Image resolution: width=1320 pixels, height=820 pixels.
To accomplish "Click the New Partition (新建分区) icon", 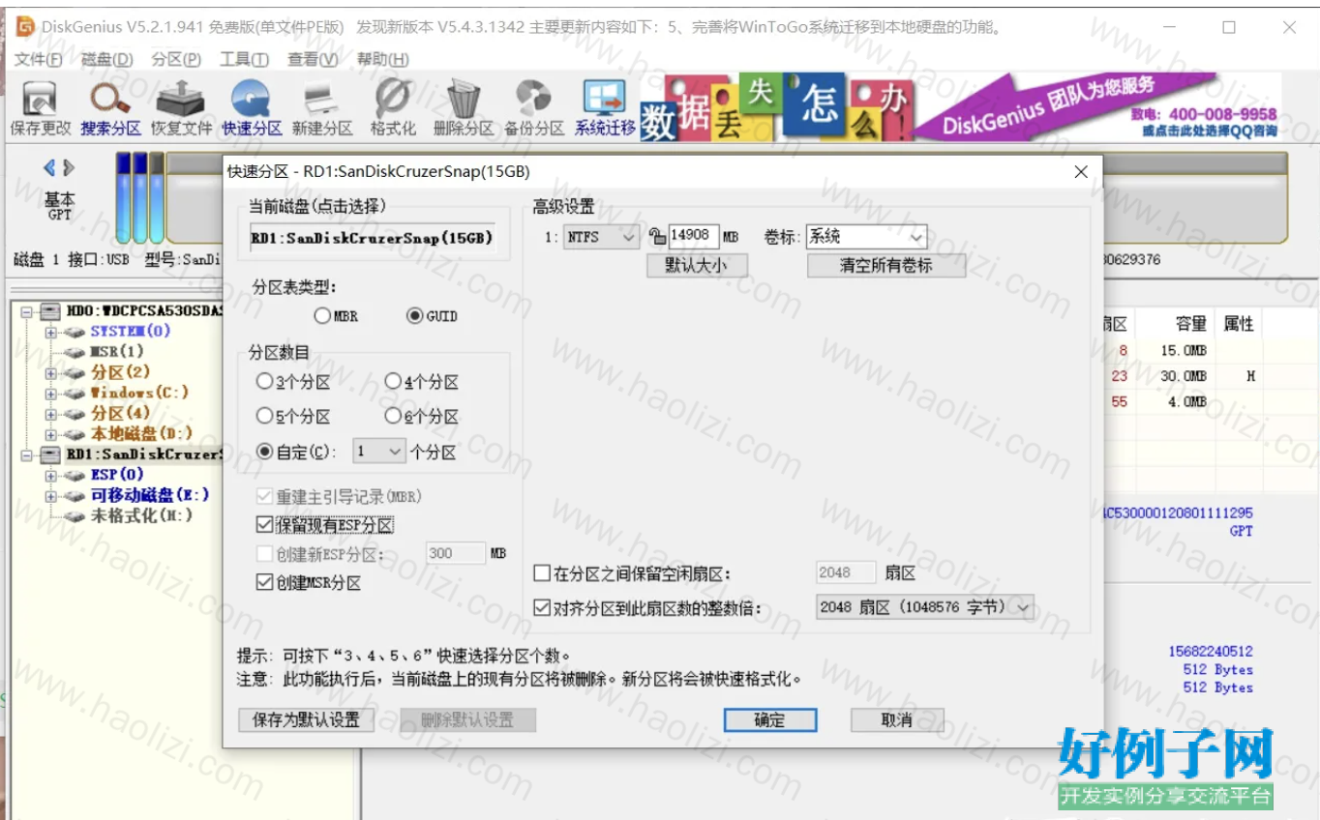I will 321,107.
